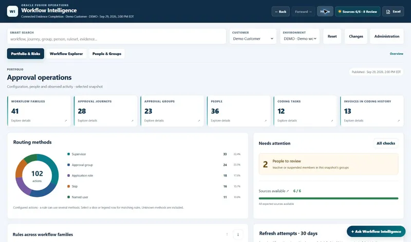
Task: Click the Supervisor count 33
Action: click(225, 154)
